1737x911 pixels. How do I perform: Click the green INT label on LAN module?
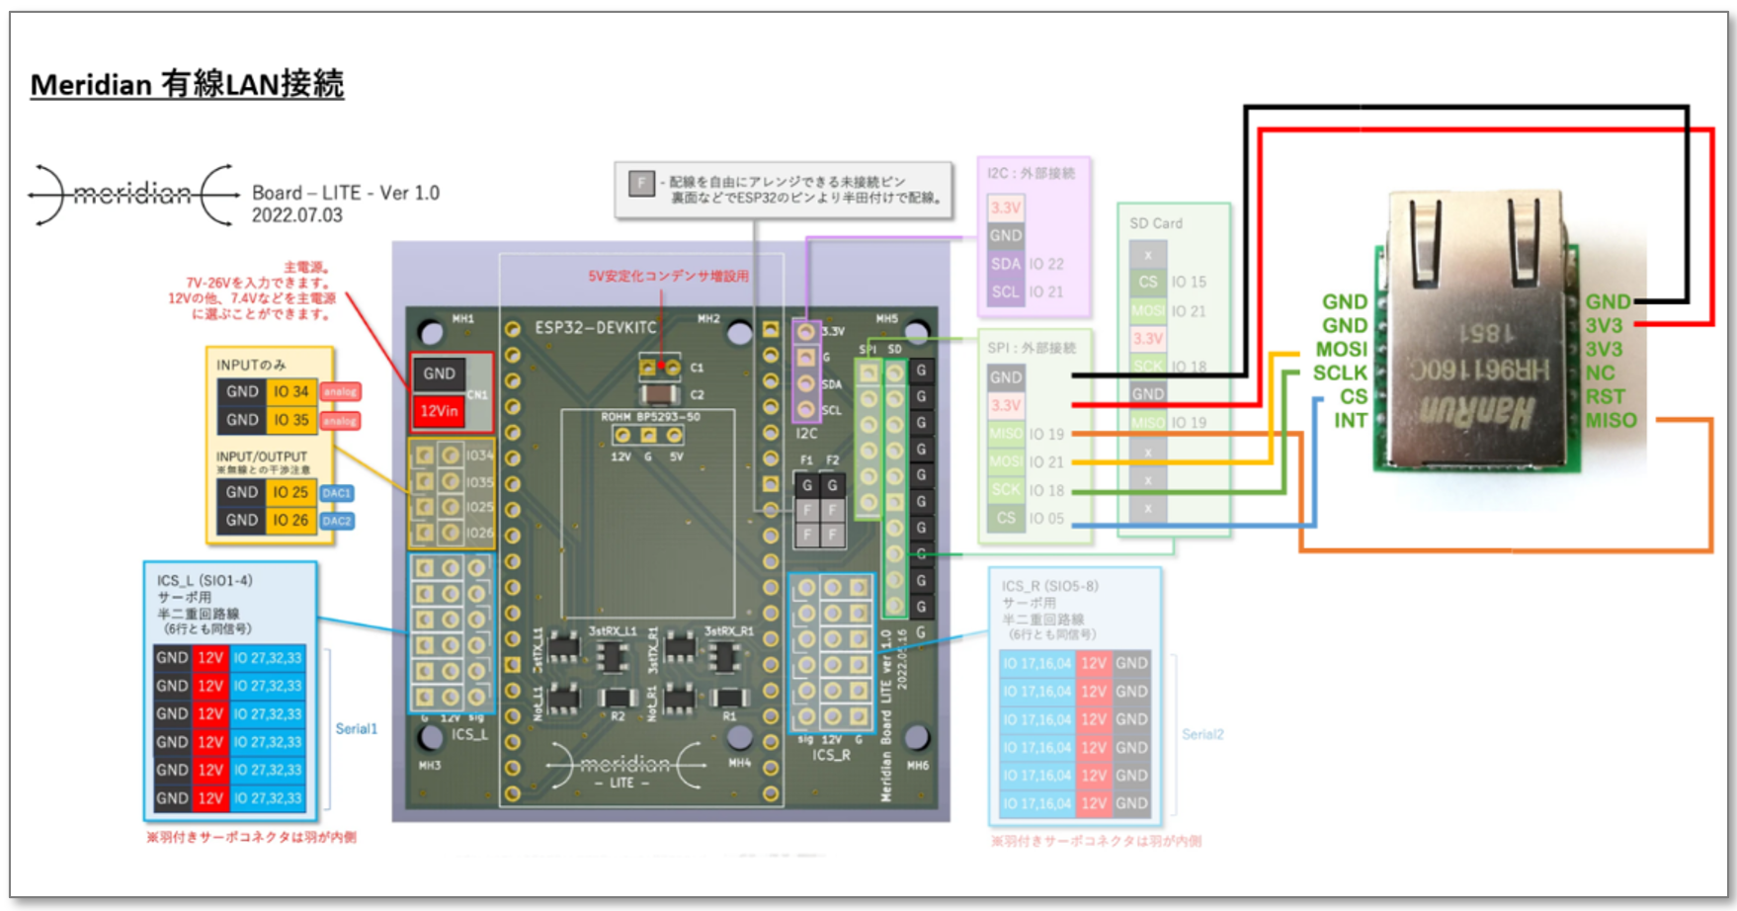[1350, 420]
